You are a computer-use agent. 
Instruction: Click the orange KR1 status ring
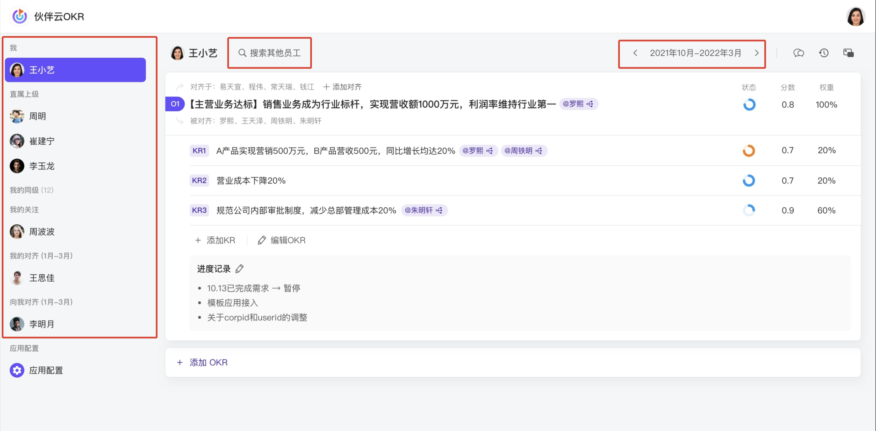pyautogui.click(x=749, y=151)
